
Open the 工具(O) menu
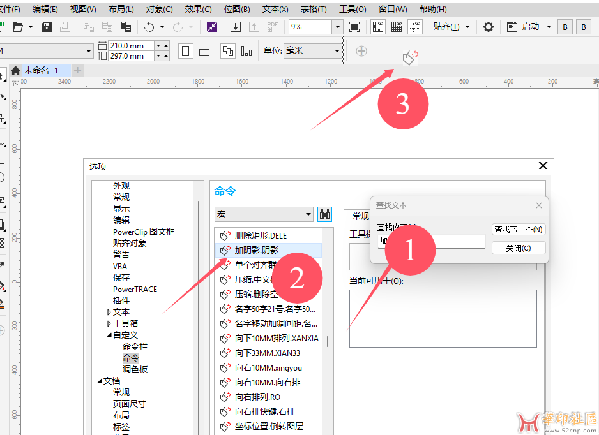[x=353, y=9]
